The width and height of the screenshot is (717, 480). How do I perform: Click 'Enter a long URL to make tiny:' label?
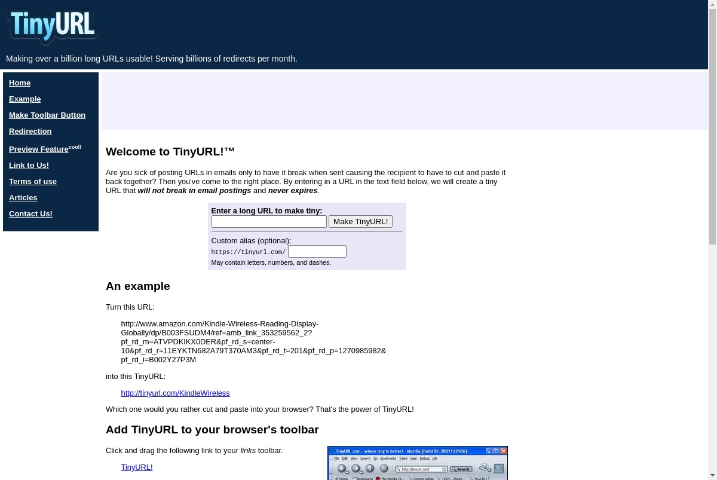click(x=266, y=210)
